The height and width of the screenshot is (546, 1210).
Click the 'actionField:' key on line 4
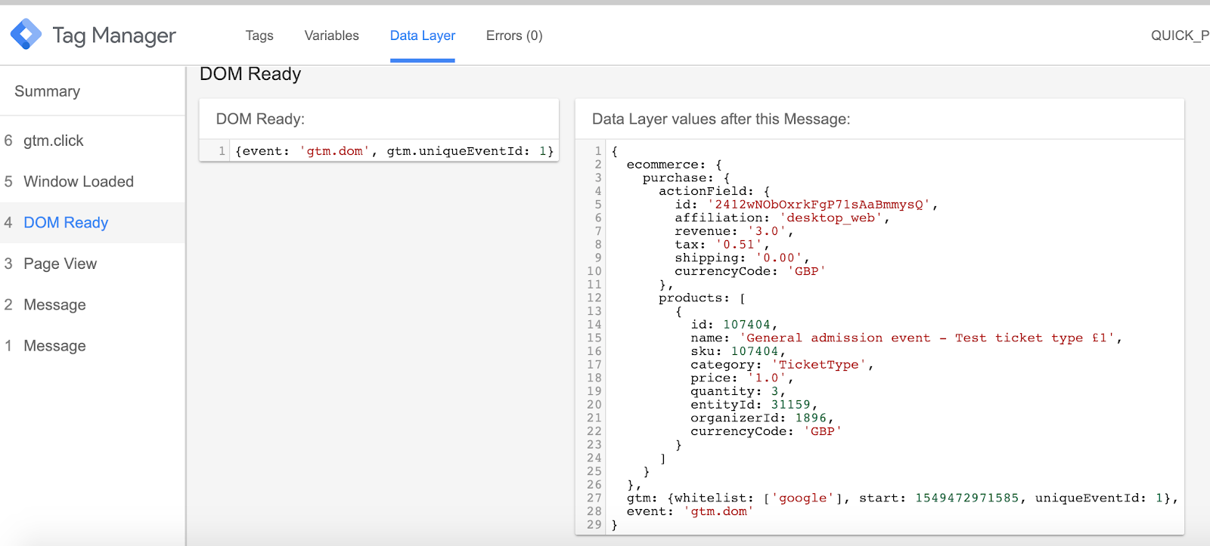point(706,192)
